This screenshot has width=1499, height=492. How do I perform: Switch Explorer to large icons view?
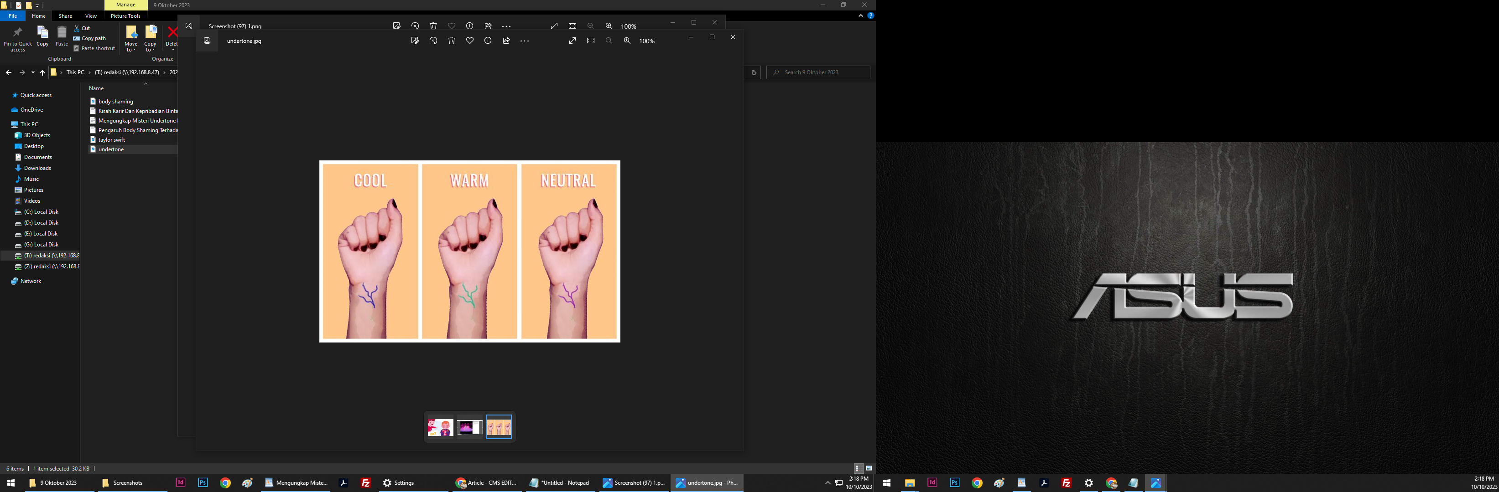click(869, 468)
